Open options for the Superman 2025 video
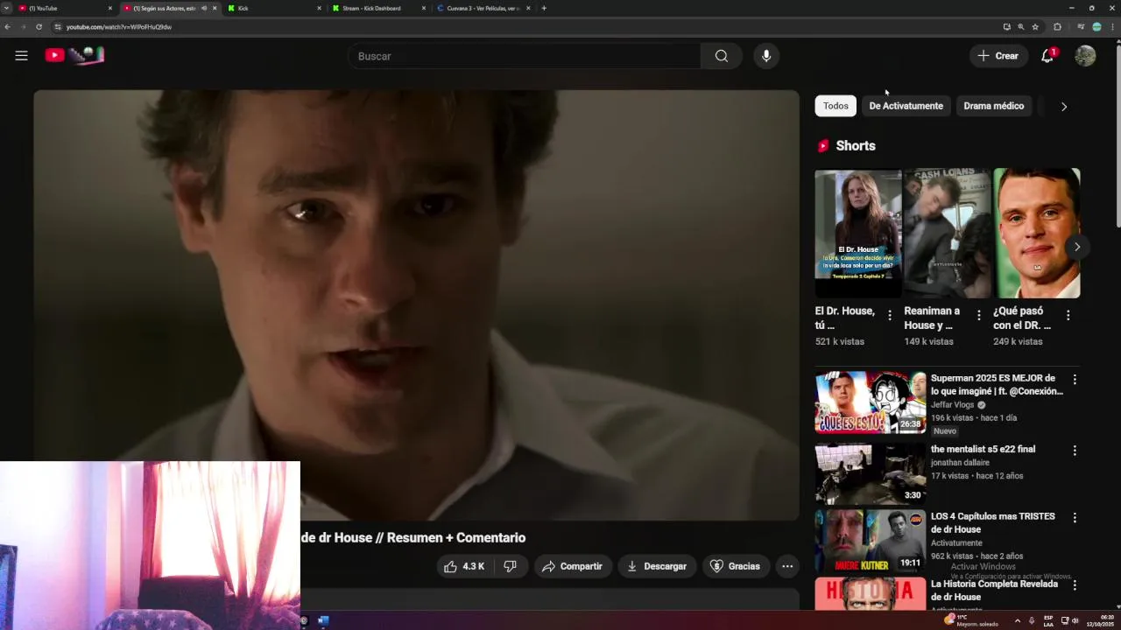 (x=1075, y=380)
